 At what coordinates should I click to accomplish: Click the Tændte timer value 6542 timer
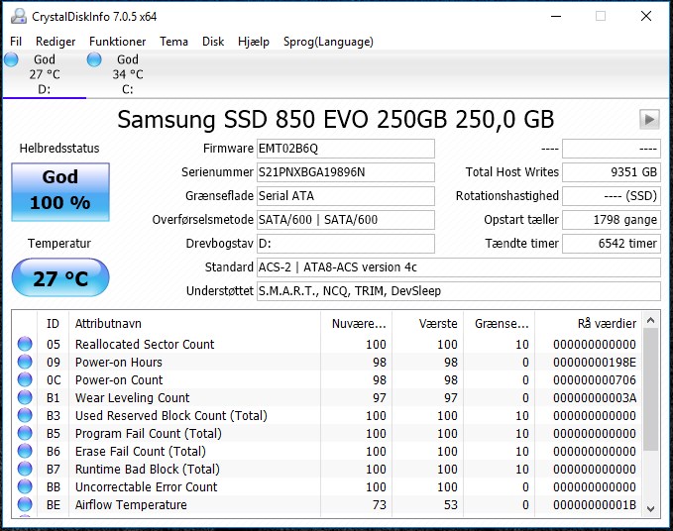point(612,244)
